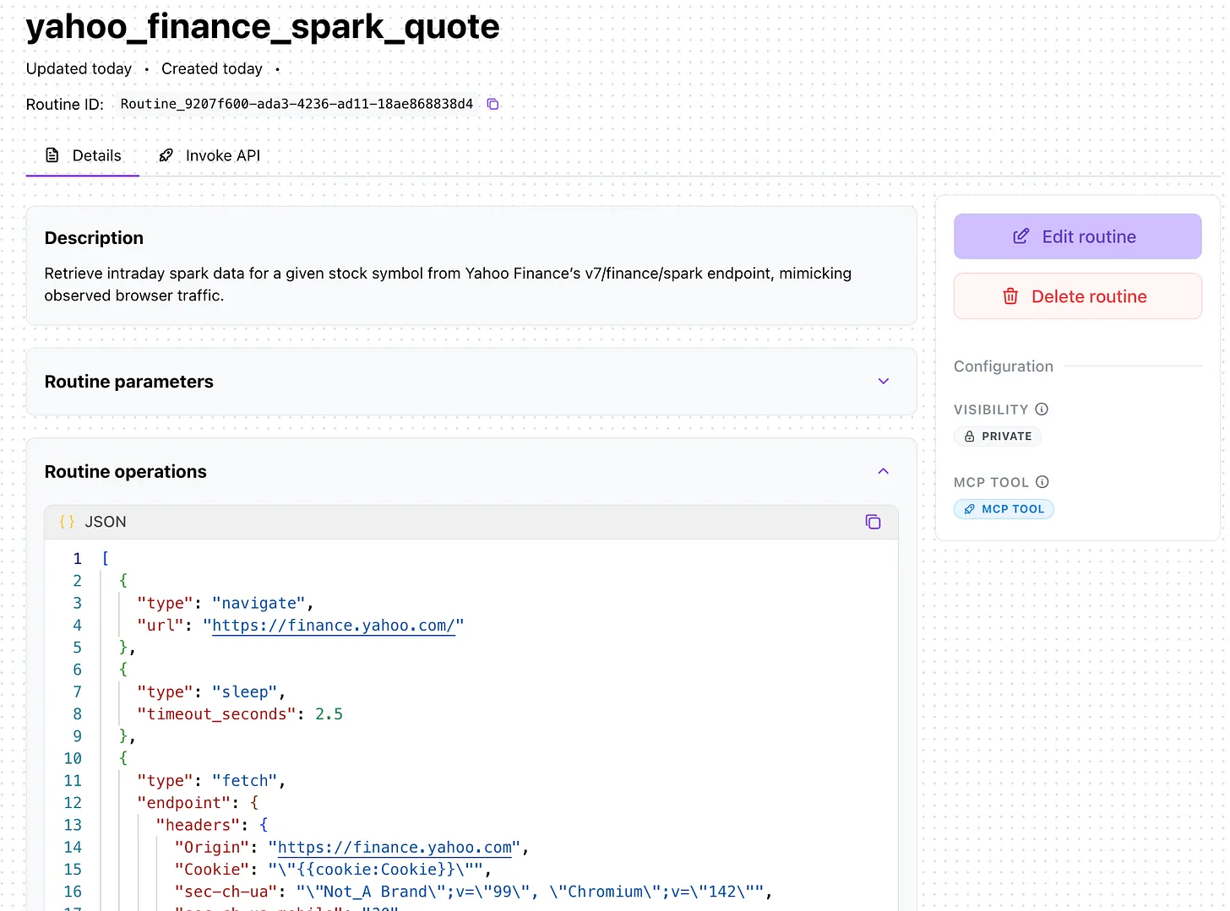Click the trash icon on Delete routine
The width and height of the screenshot is (1230, 911).
[x=1010, y=296]
